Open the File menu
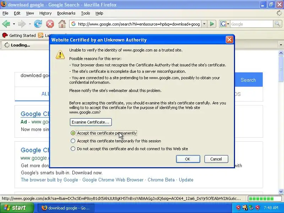Viewport: 284px width, 213px height. [5, 13]
